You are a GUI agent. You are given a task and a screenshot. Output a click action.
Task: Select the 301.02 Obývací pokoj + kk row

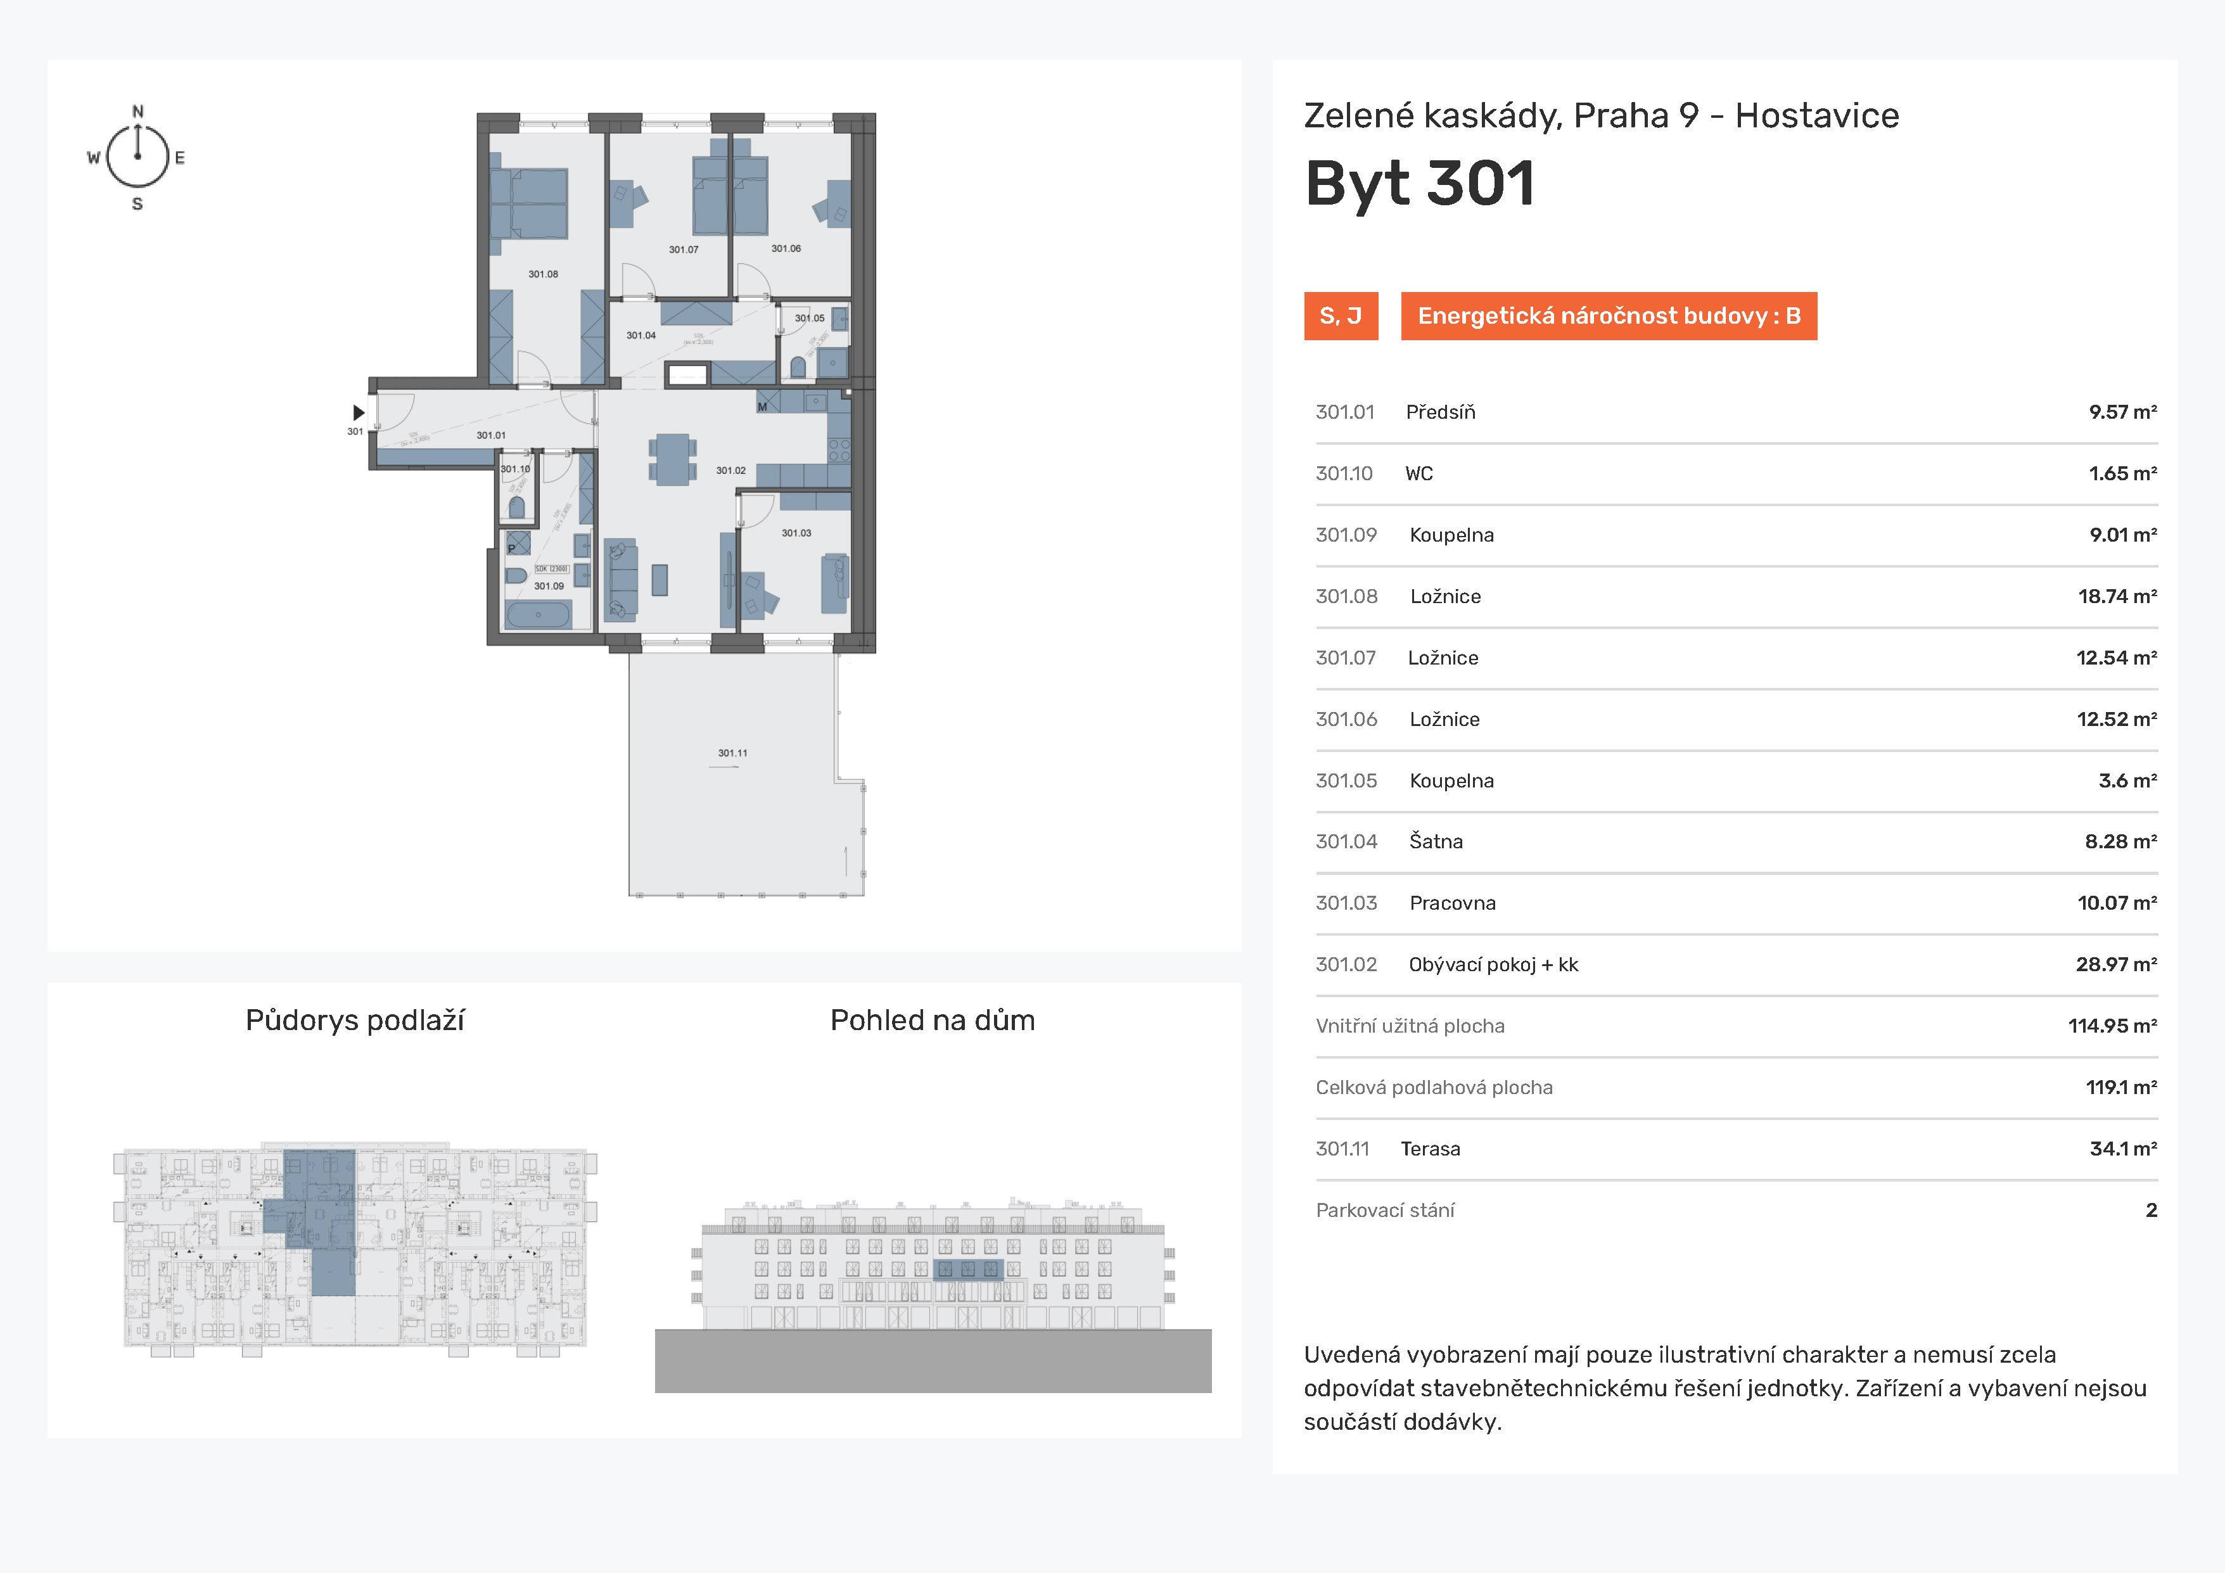coord(1736,965)
